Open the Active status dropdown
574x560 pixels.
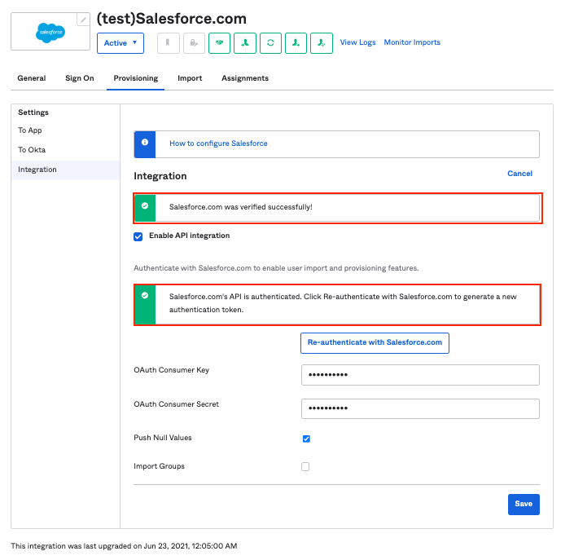pos(120,43)
